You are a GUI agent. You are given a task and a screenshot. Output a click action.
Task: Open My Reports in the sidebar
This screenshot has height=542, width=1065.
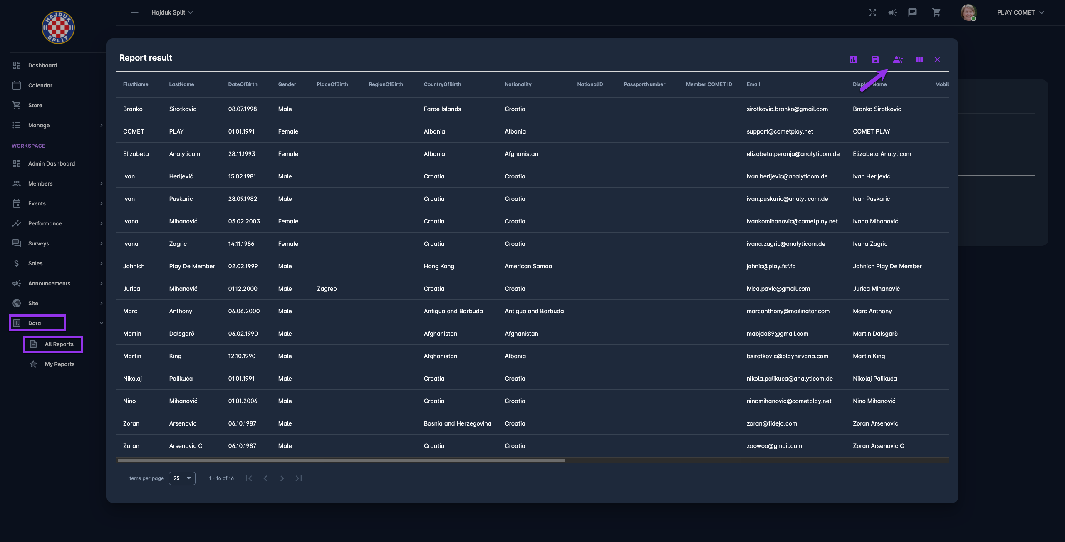(x=59, y=364)
